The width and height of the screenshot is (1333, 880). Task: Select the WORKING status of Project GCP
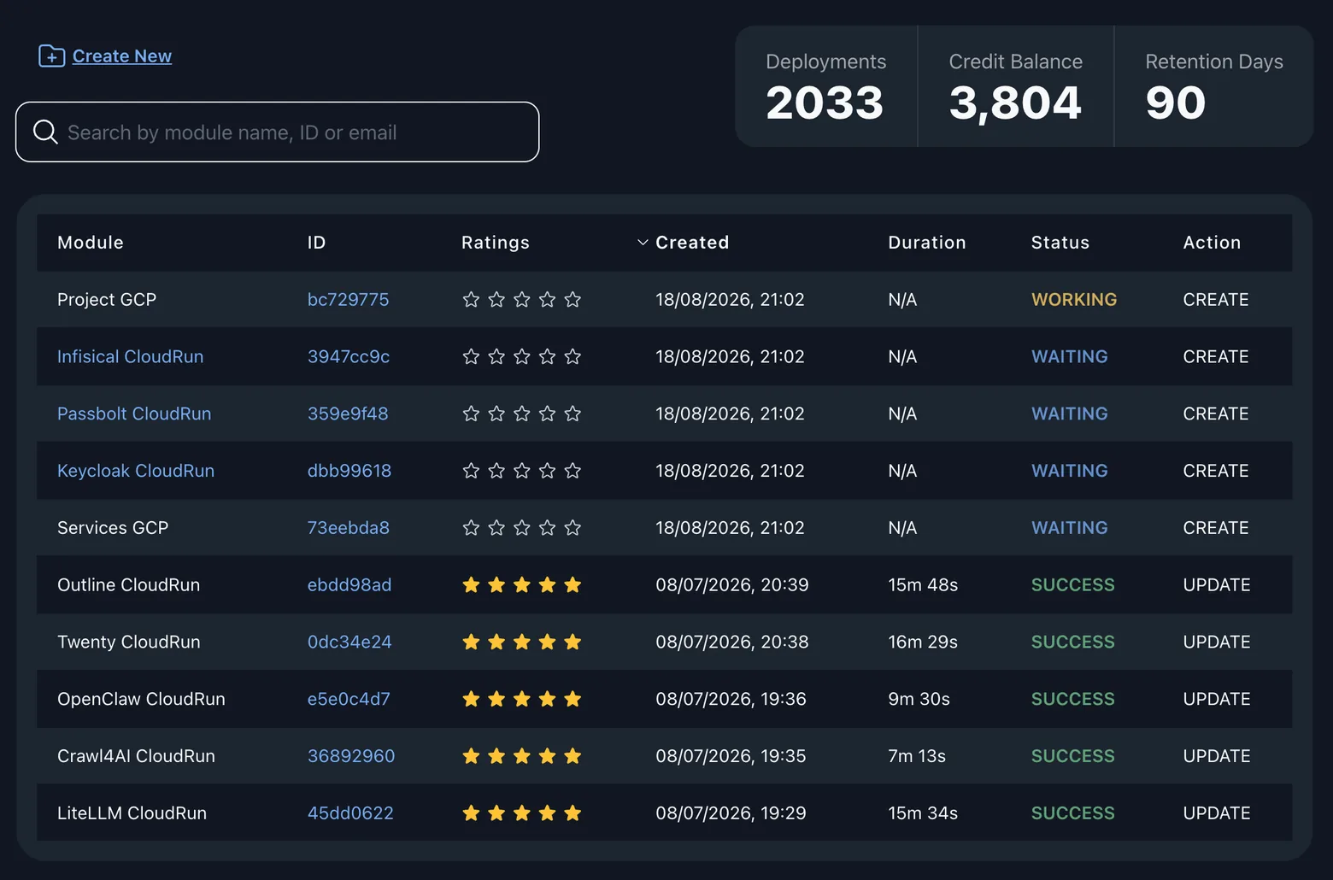[x=1074, y=300]
